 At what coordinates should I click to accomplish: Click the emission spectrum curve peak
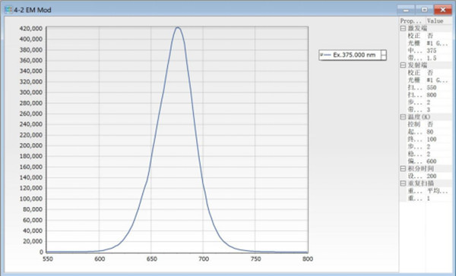point(178,27)
